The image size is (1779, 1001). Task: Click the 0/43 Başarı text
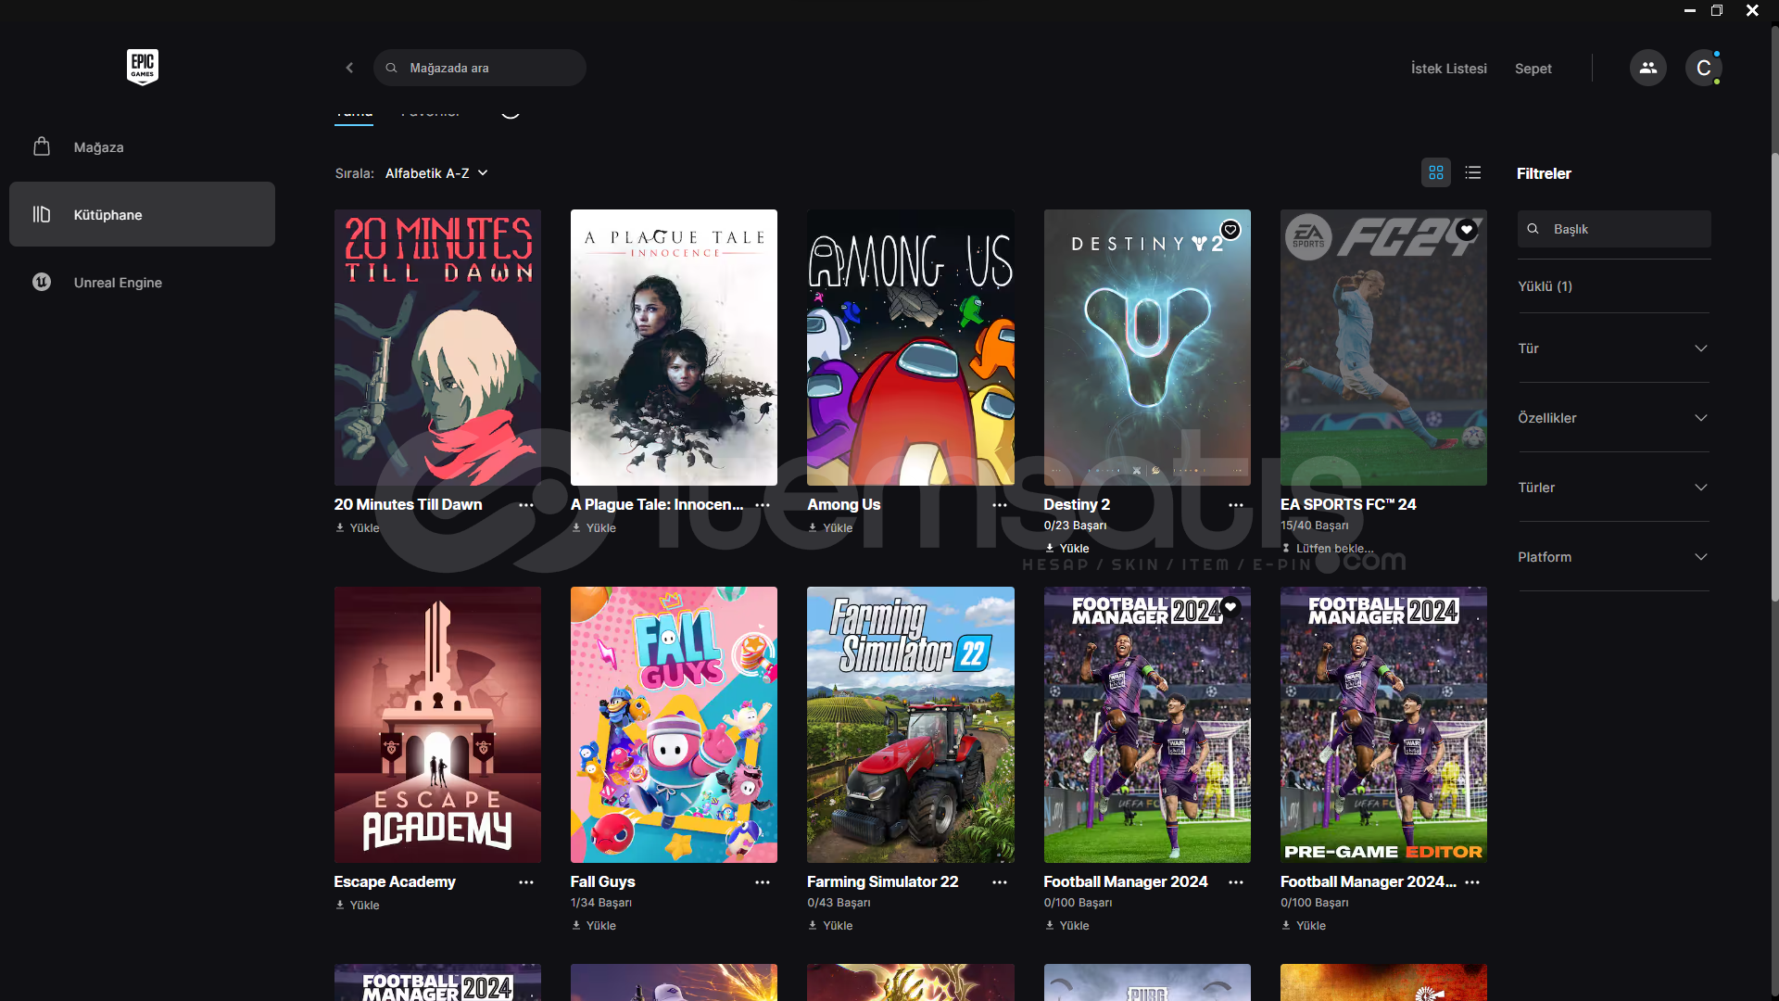click(x=839, y=903)
